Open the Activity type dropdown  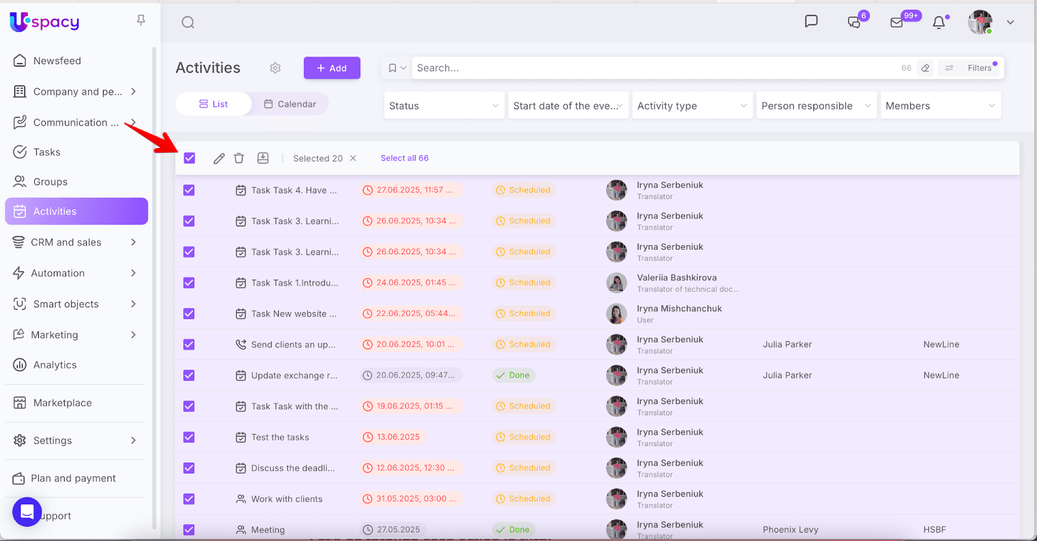click(691, 106)
